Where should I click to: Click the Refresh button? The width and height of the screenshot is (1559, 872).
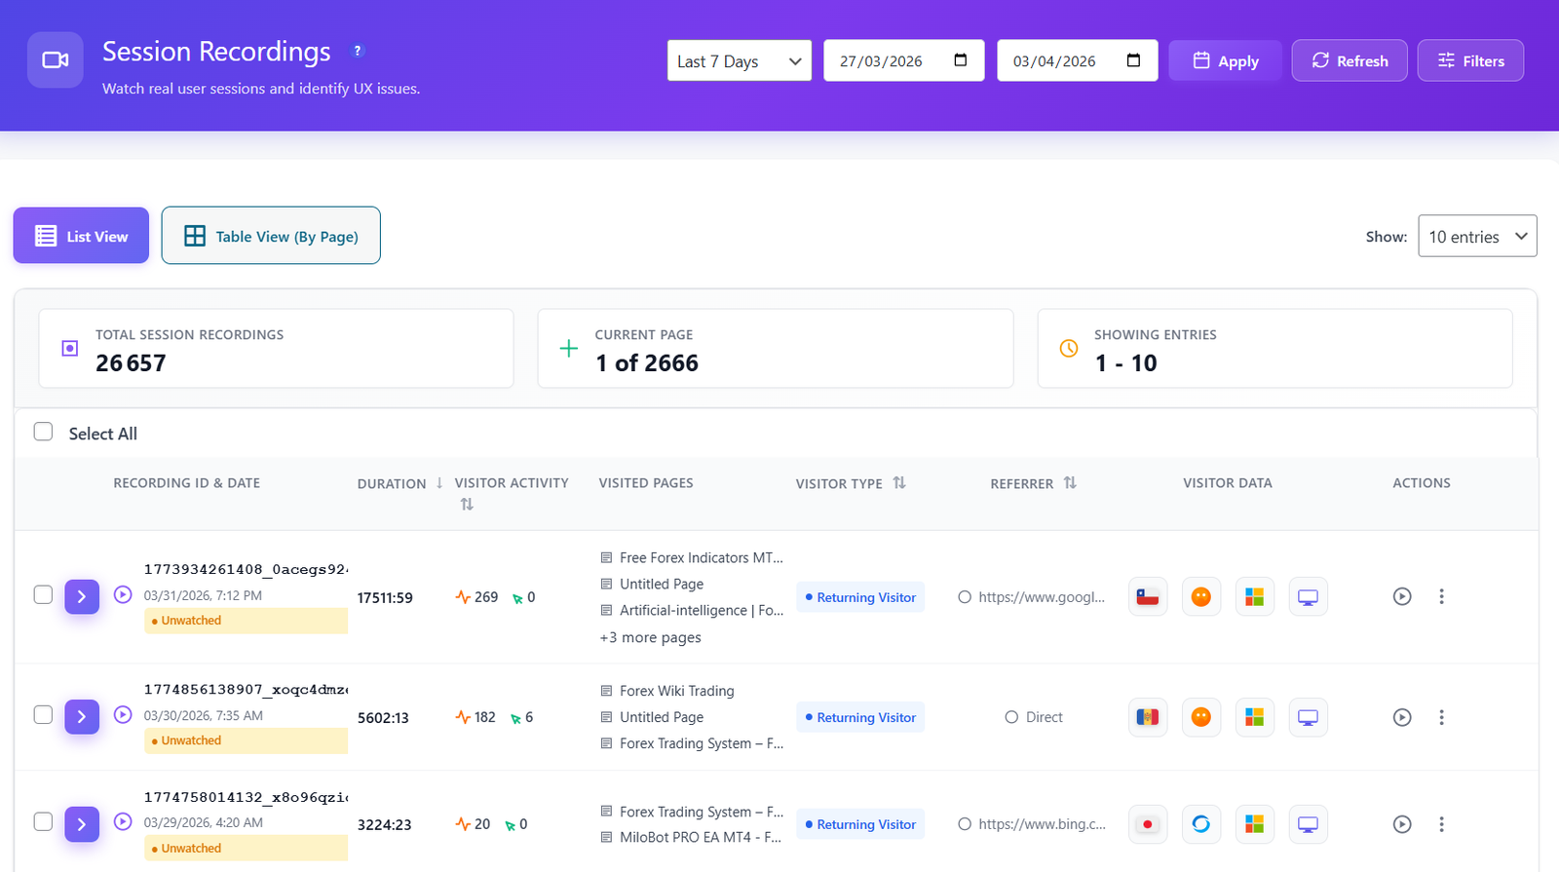tap(1350, 60)
